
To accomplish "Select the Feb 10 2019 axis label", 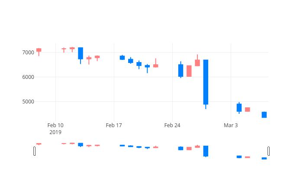I will pos(55,129).
